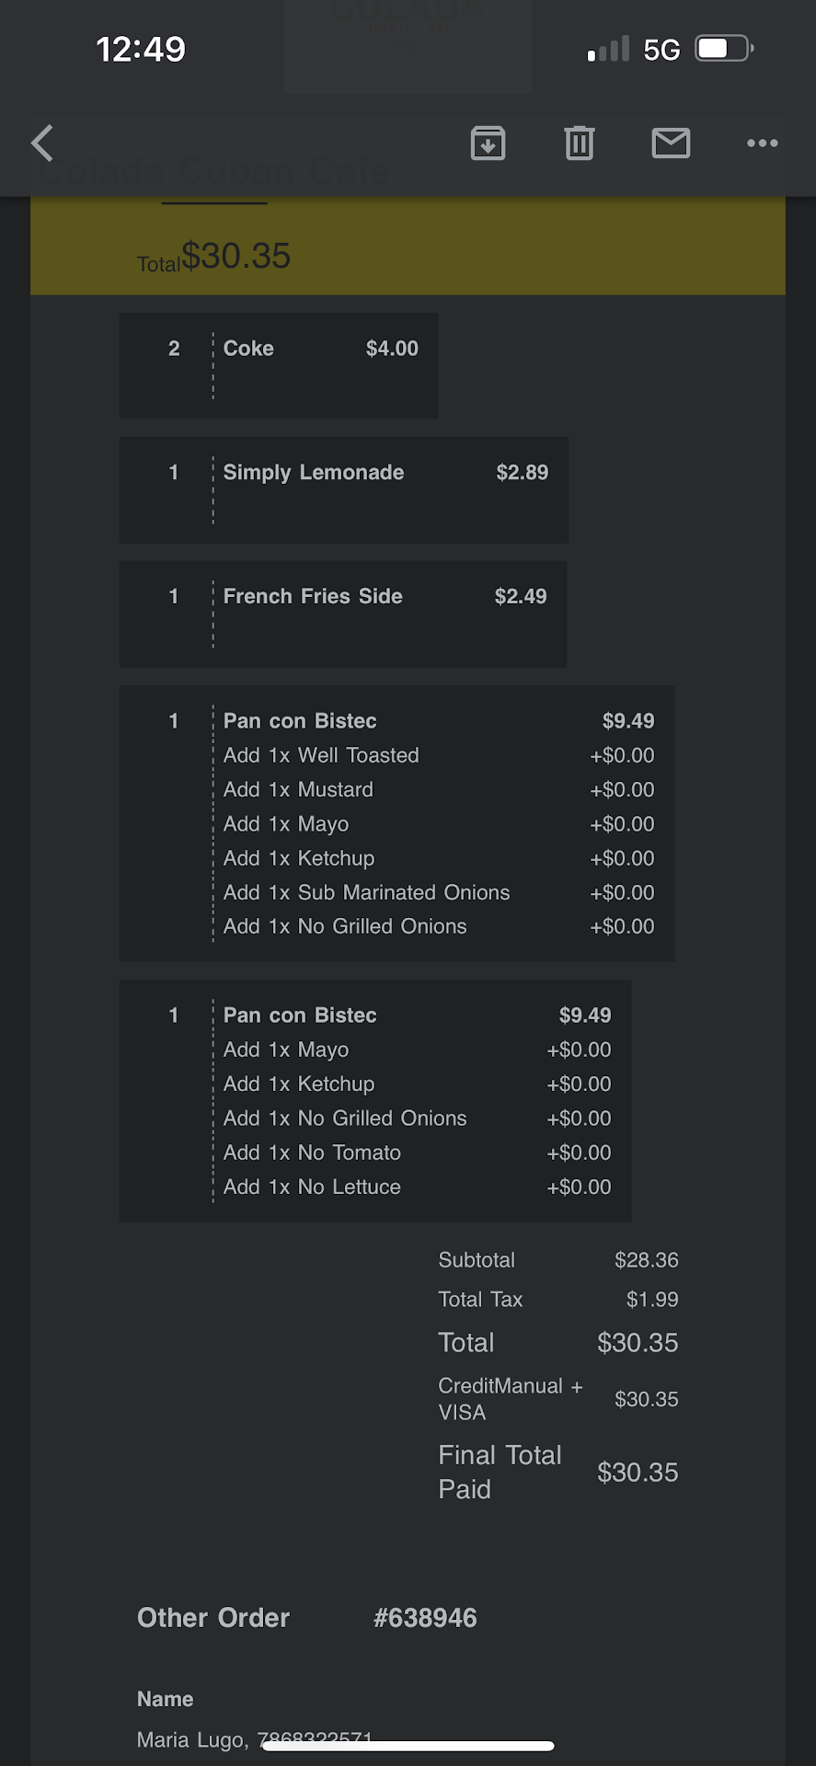Tap order number #638946

[425, 1618]
